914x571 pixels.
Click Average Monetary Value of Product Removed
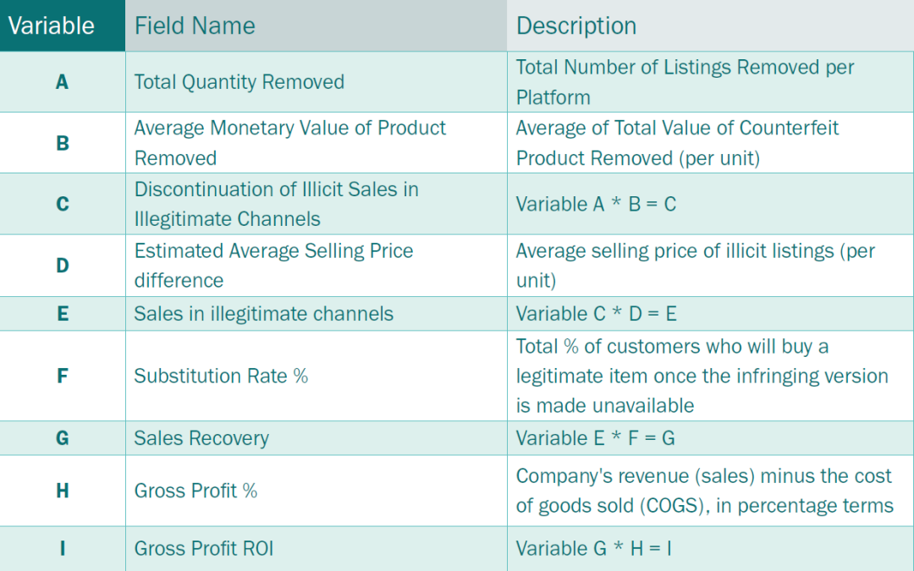[316, 143]
